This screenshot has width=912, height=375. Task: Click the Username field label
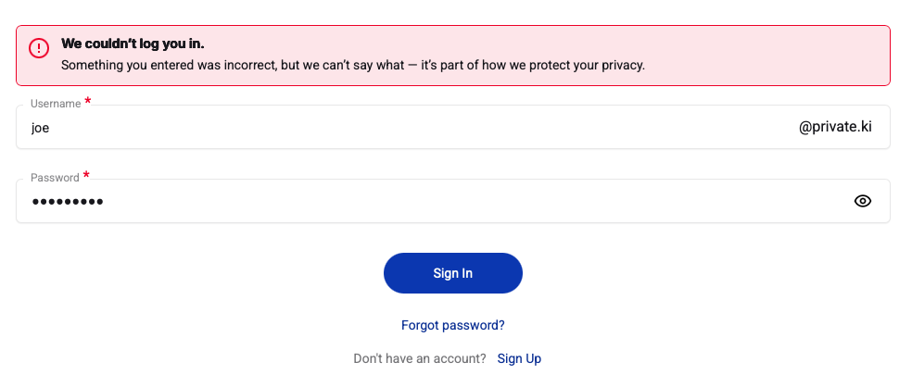coord(56,104)
